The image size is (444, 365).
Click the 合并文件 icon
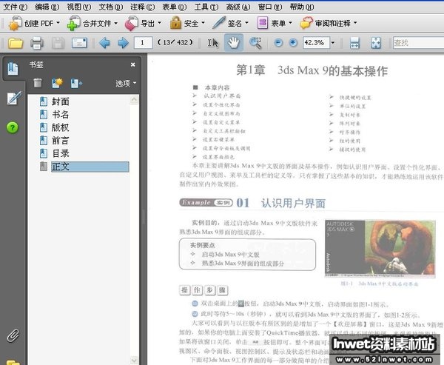point(73,23)
